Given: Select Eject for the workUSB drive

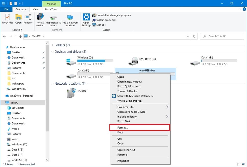Looking at the screenshot, I should click(120, 132).
